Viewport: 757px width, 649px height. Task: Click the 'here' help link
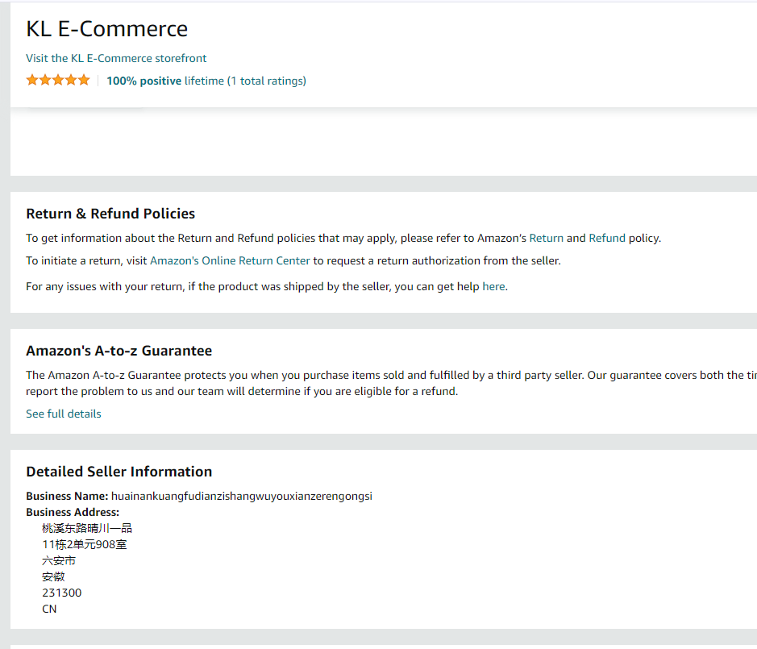493,286
